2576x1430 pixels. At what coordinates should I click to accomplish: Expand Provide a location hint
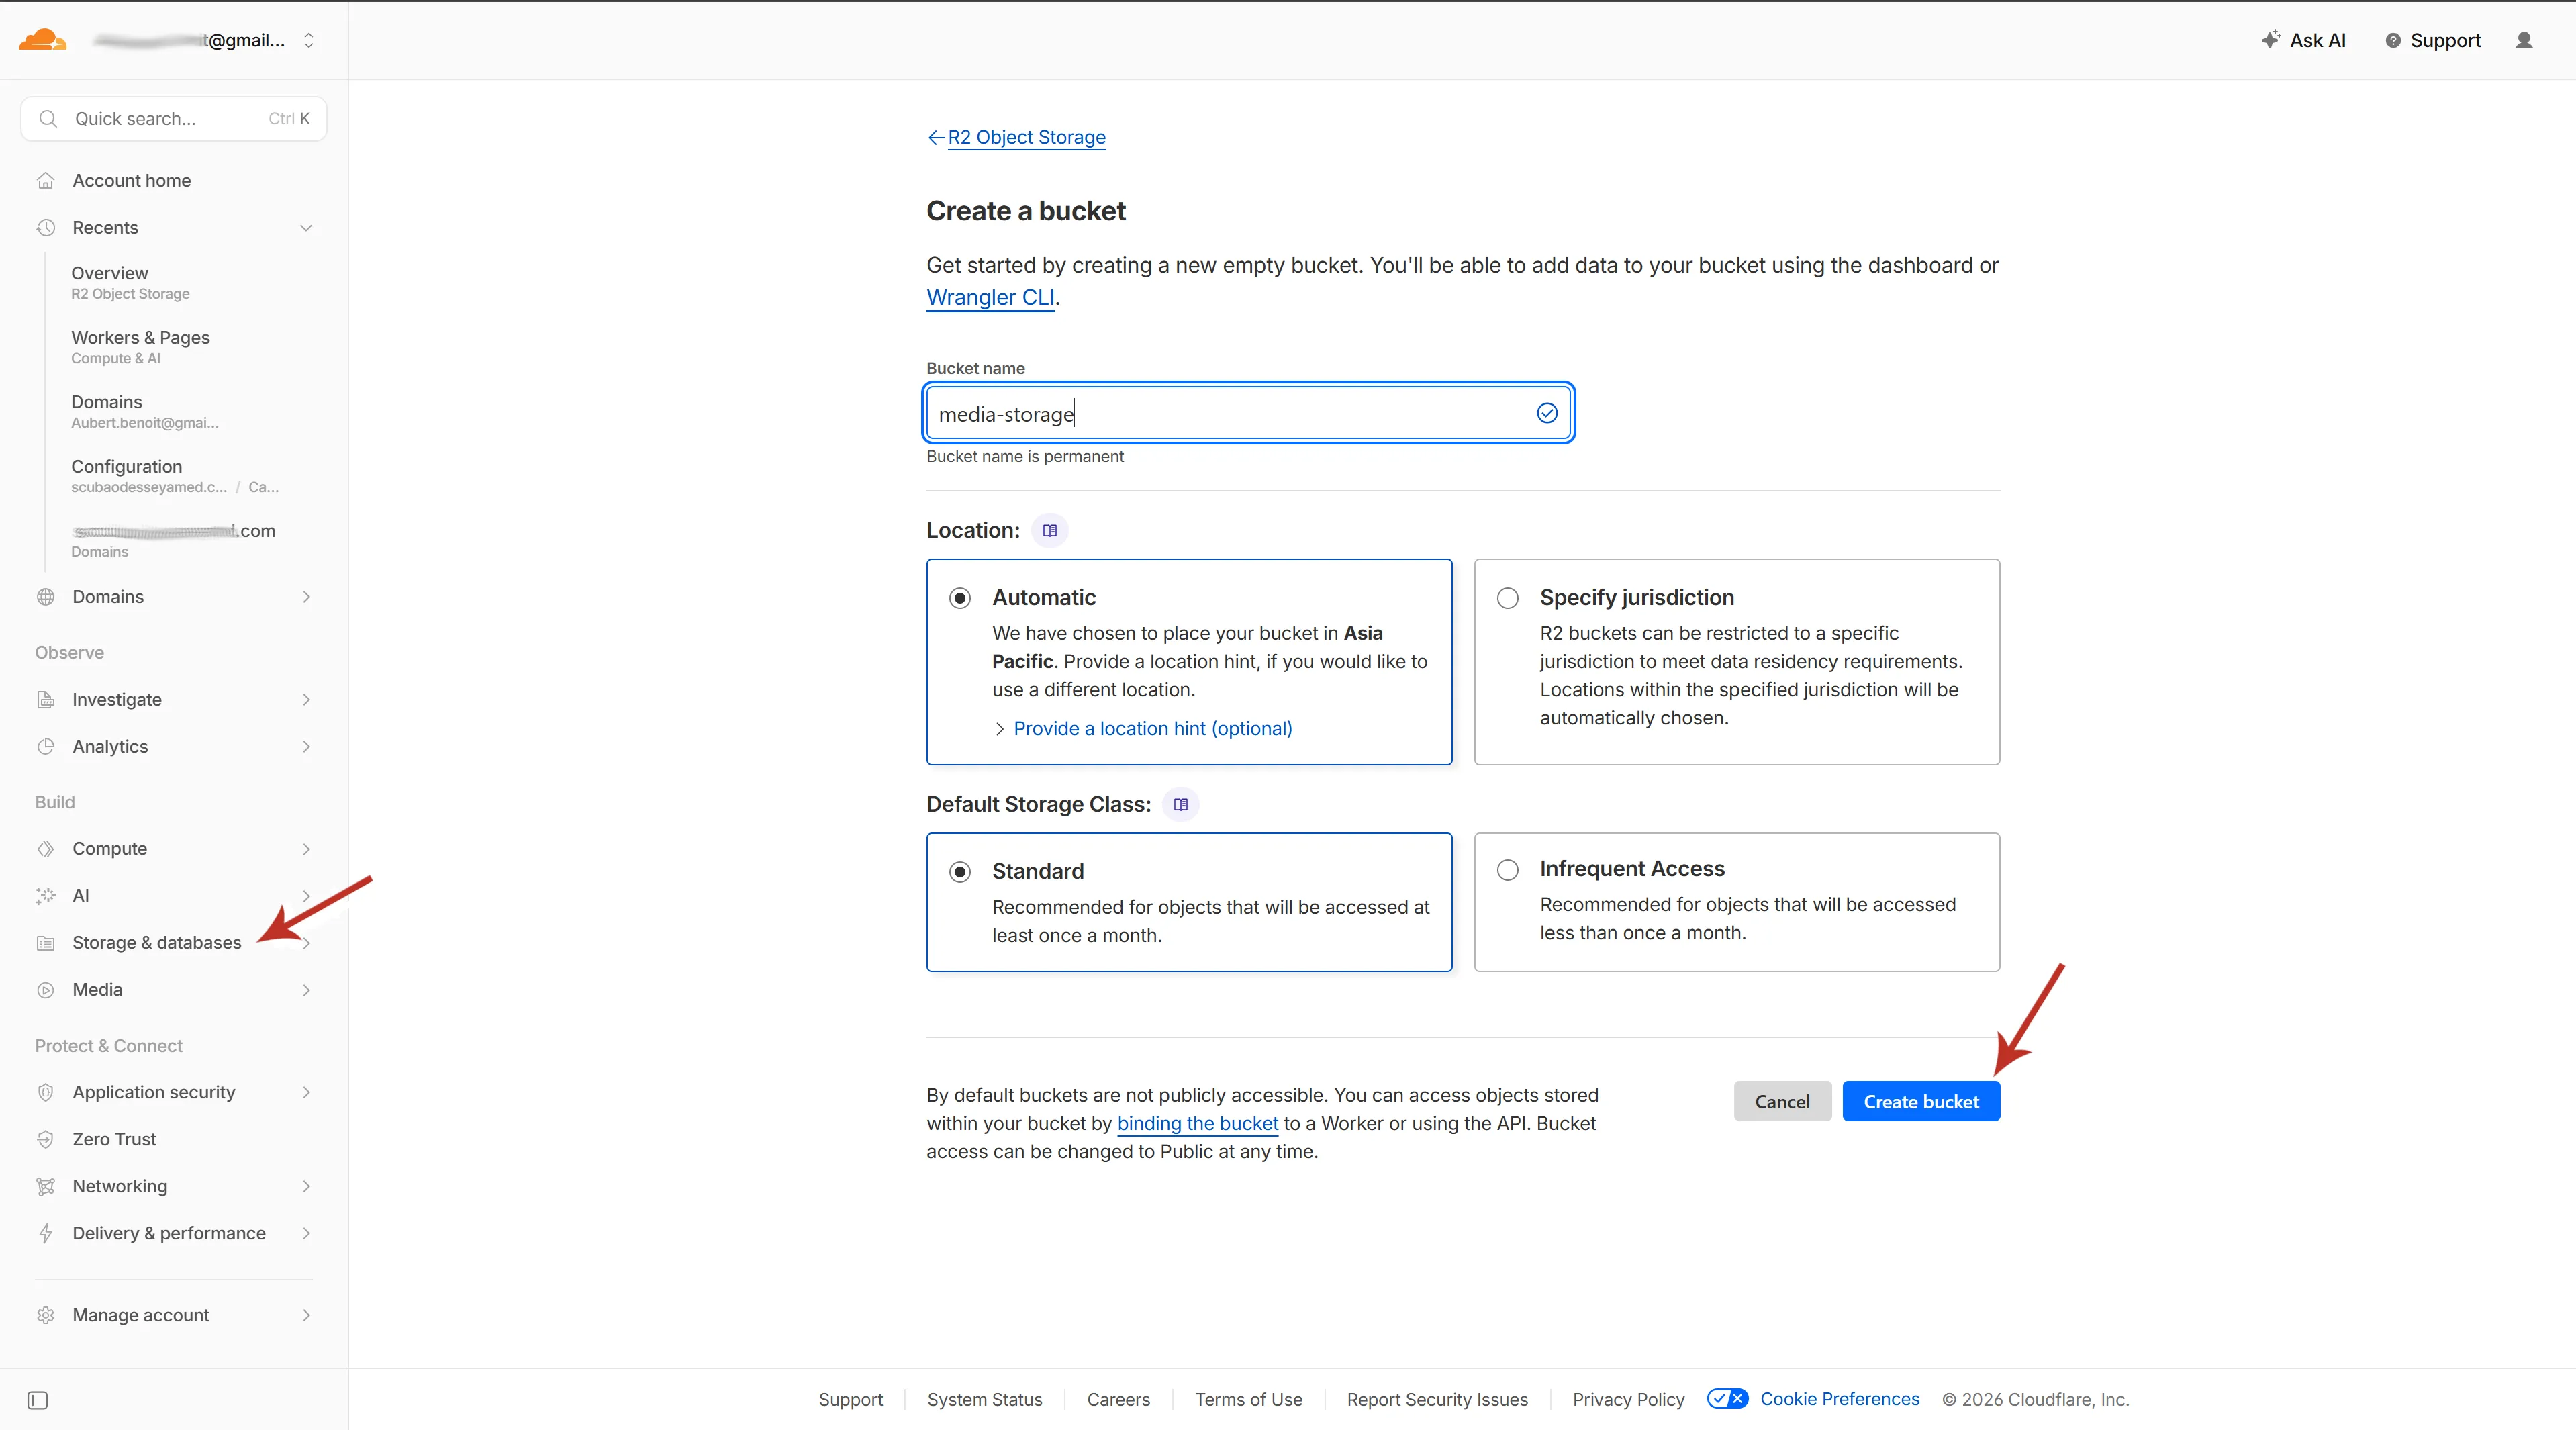coord(1143,728)
